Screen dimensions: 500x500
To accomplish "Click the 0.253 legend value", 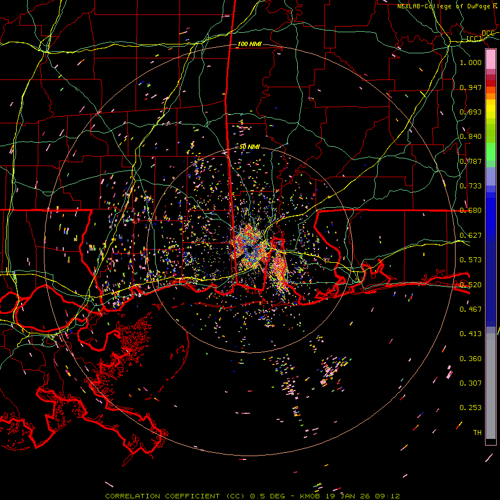I will [x=471, y=408].
